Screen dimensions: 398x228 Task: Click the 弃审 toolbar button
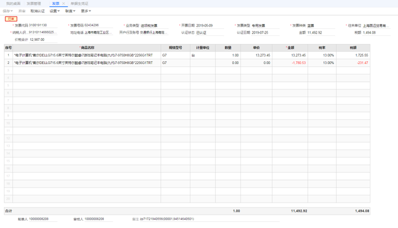coord(22,11)
